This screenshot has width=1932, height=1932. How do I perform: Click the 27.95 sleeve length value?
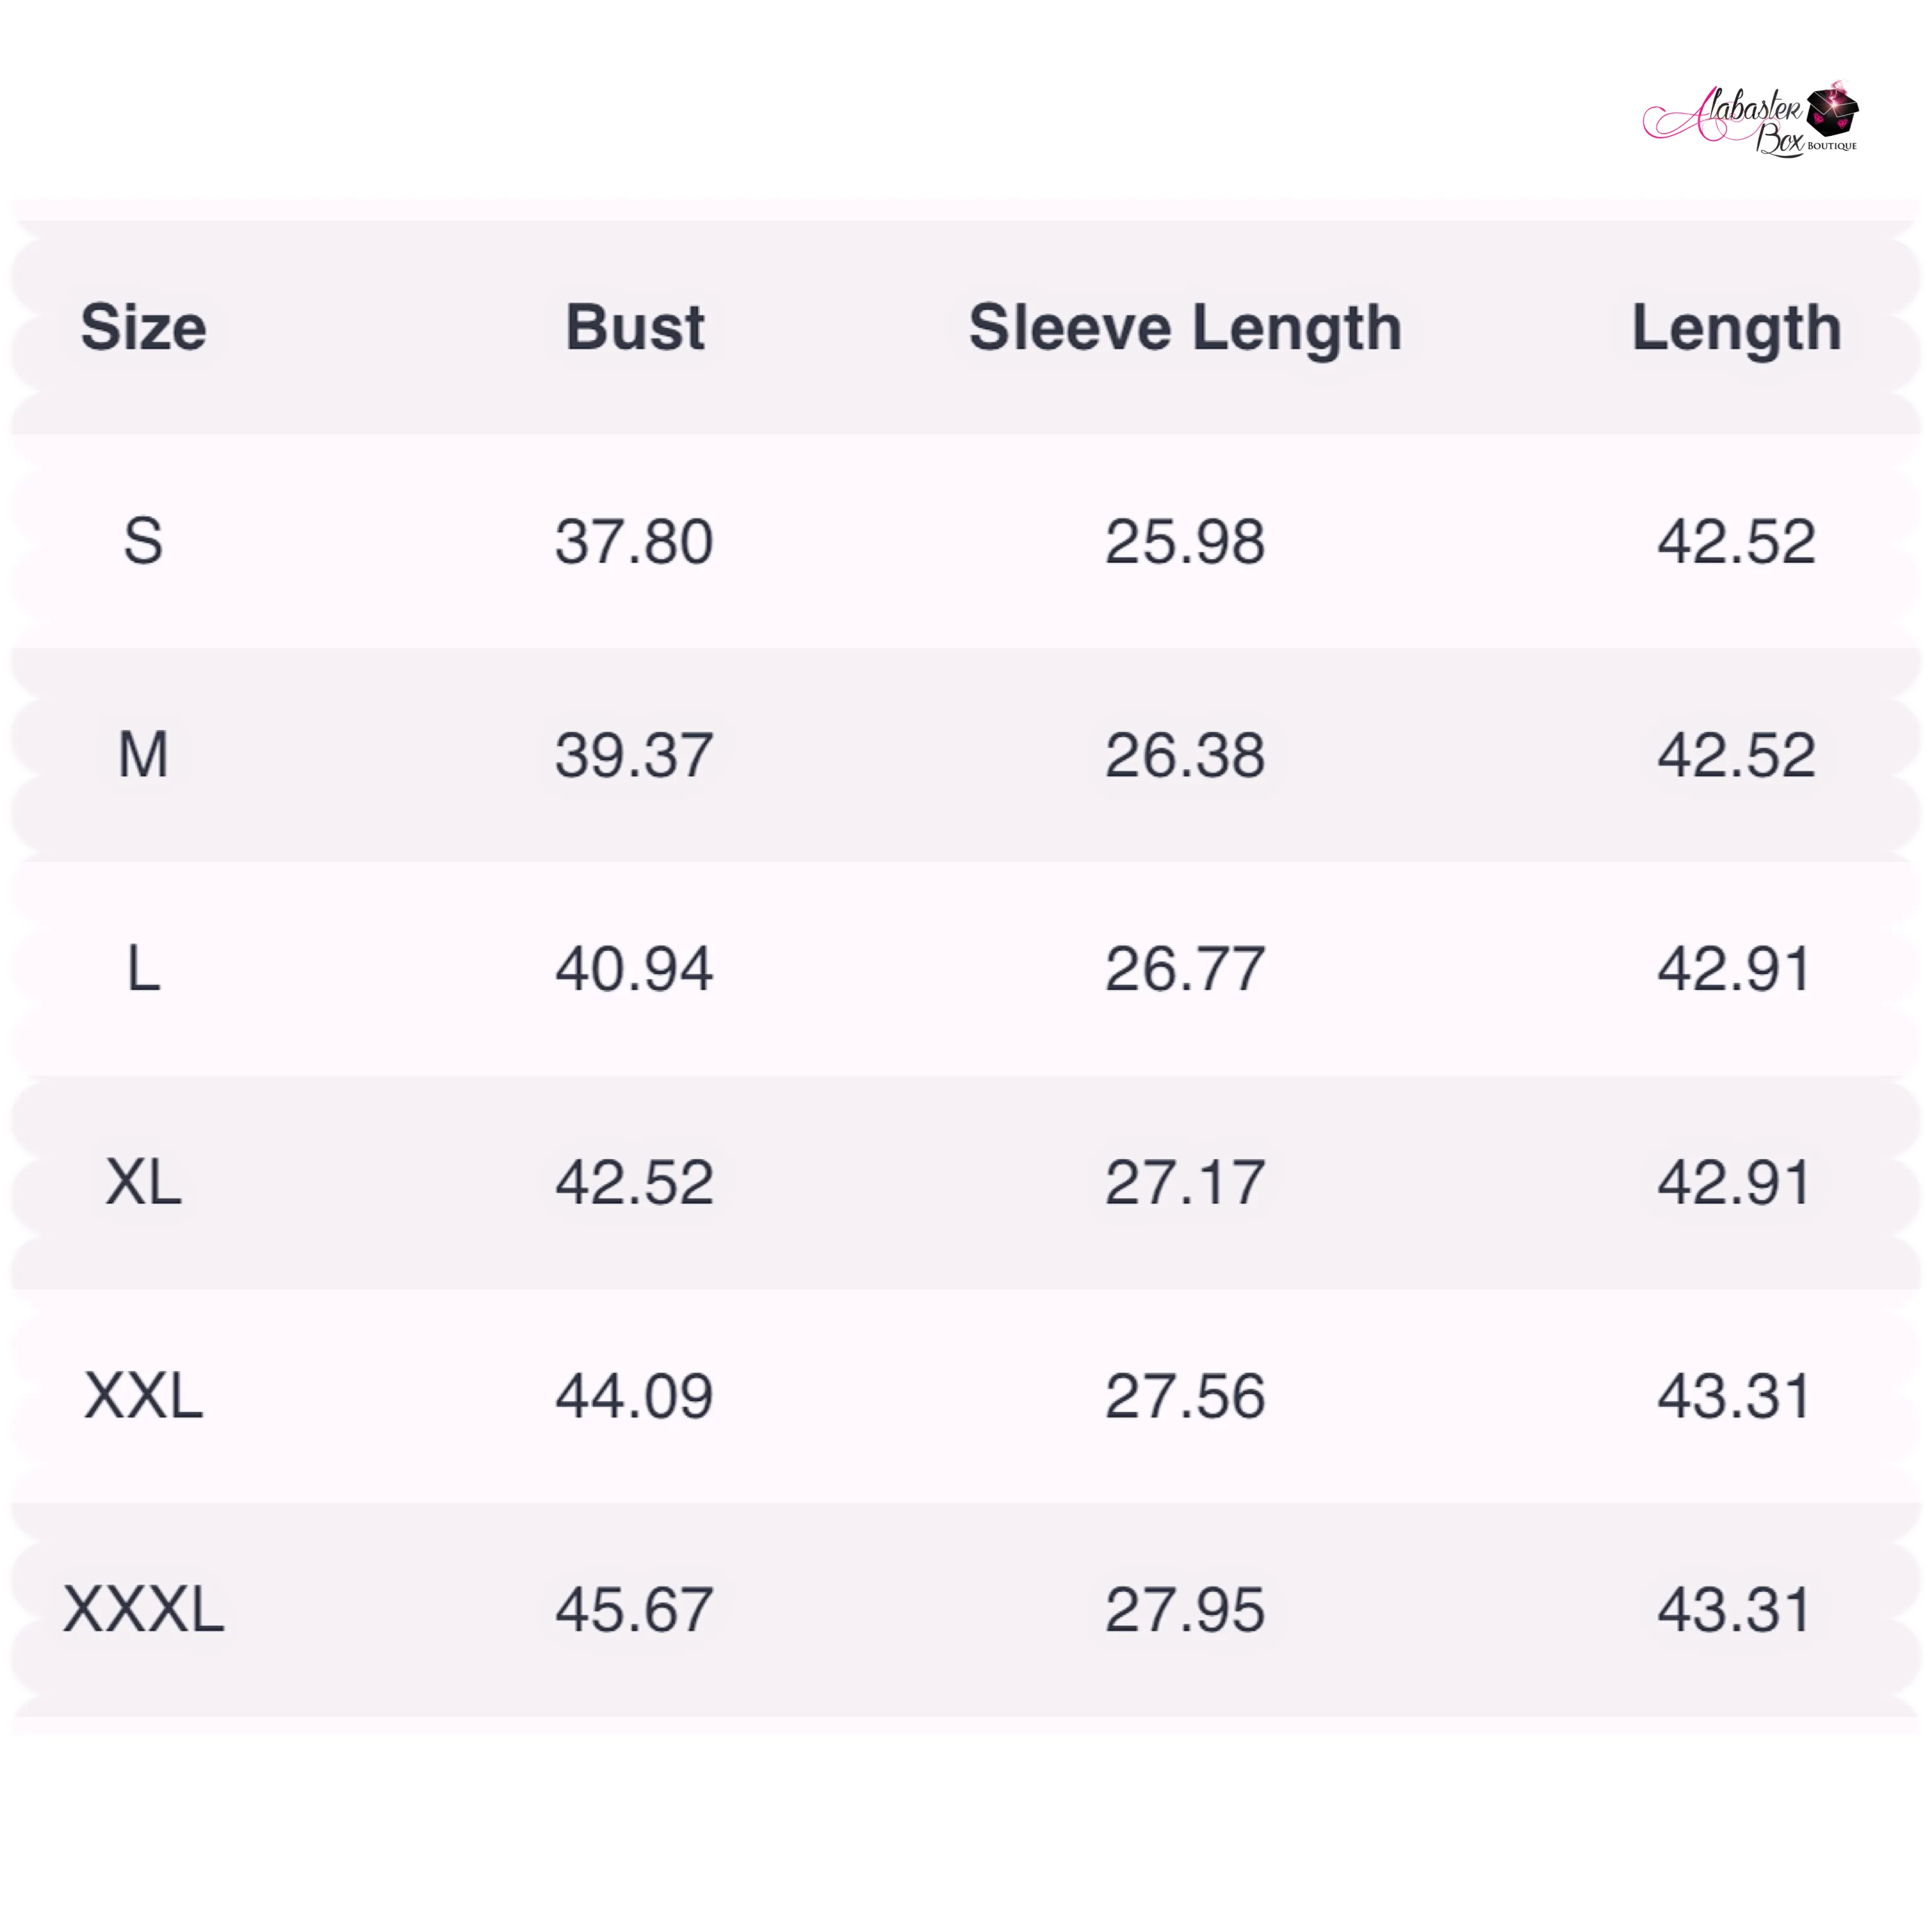tap(1185, 1610)
